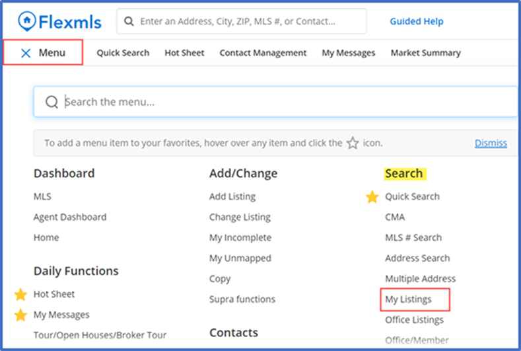Open Supra functions under Add/Change
Viewport: 521px width, 351px height.
(242, 299)
